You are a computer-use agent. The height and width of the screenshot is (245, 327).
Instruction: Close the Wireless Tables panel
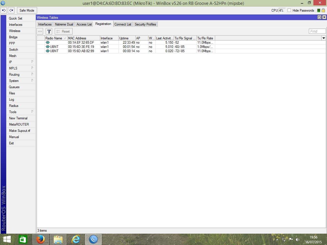pyautogui.click(x=324, y=17)
